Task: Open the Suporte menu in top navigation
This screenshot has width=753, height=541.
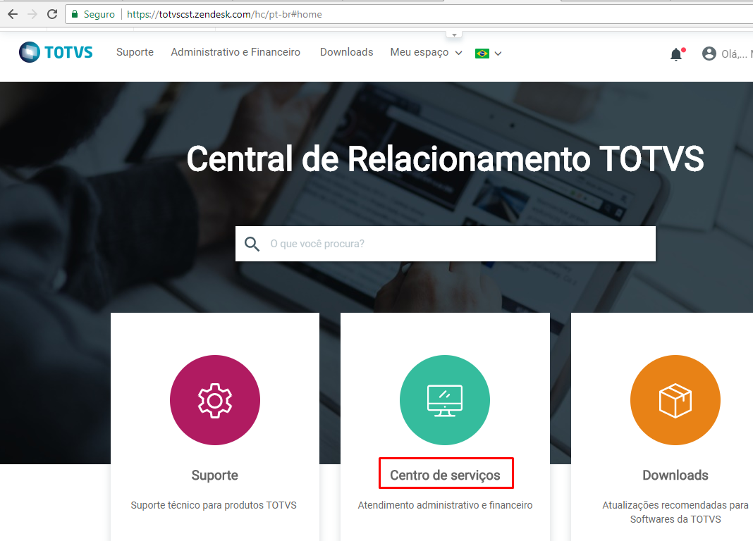Action: pos(135,52)
